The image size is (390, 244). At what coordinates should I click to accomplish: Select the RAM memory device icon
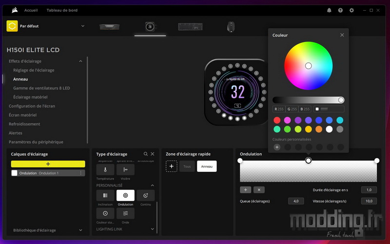pyautogui.click(x=109, y=27)
